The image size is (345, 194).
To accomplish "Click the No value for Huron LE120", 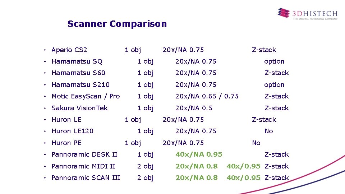I will click(269, 131).
